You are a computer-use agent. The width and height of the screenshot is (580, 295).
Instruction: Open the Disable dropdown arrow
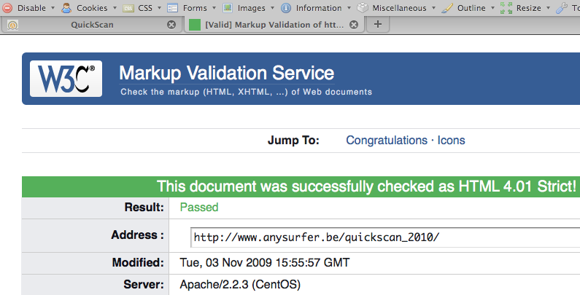point(53,8)
